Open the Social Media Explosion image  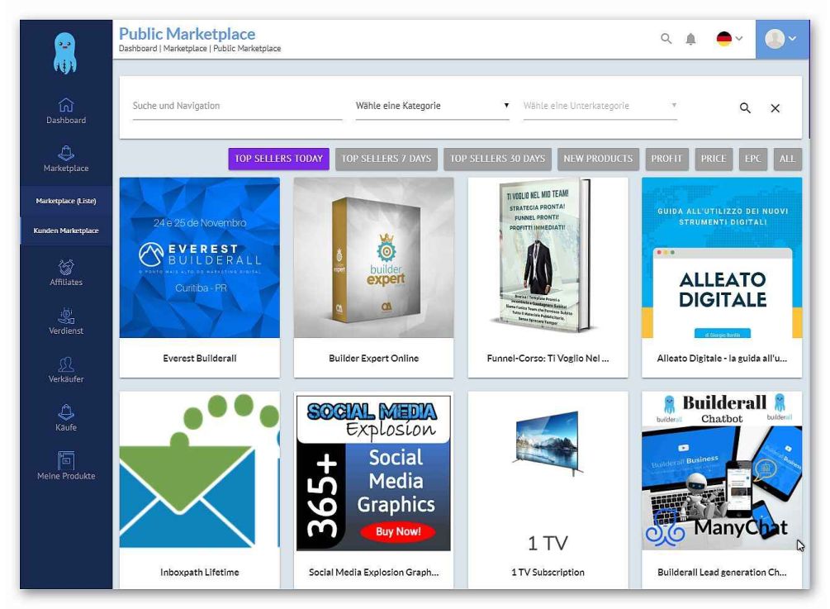(374, 471)
